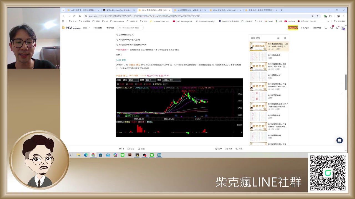Open the 每日簽到 daily check-in link
The height and width of the screenshot is (199, 355).
pyautogui.click(x=98, y=28)
